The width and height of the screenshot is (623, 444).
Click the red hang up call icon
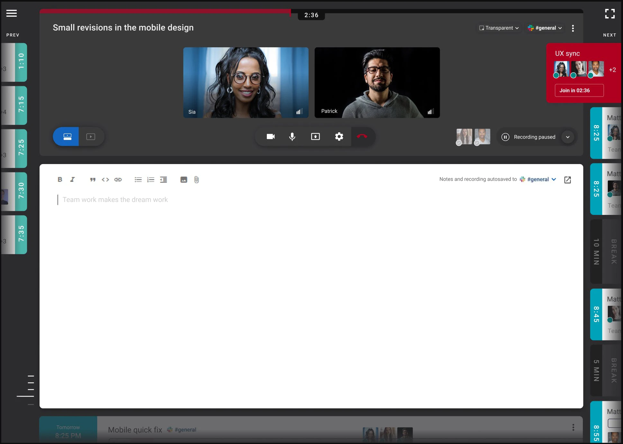point(362,136)
